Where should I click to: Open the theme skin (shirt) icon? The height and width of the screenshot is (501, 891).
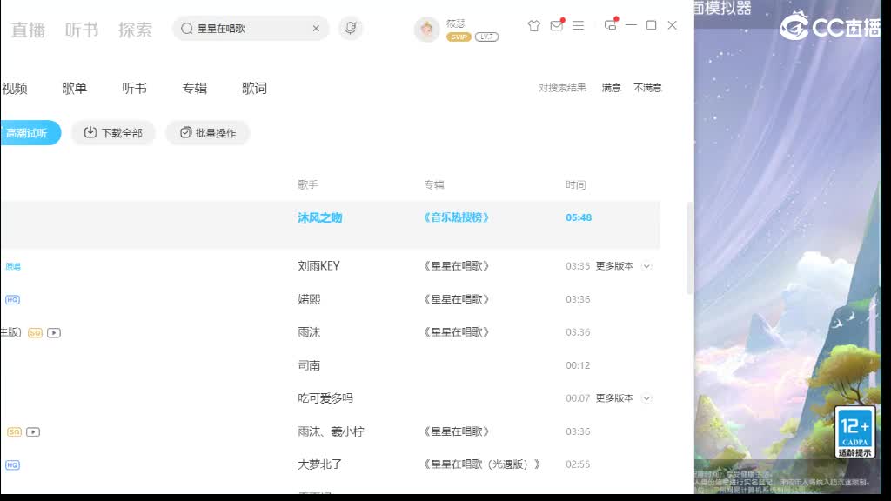coord(533,27)
